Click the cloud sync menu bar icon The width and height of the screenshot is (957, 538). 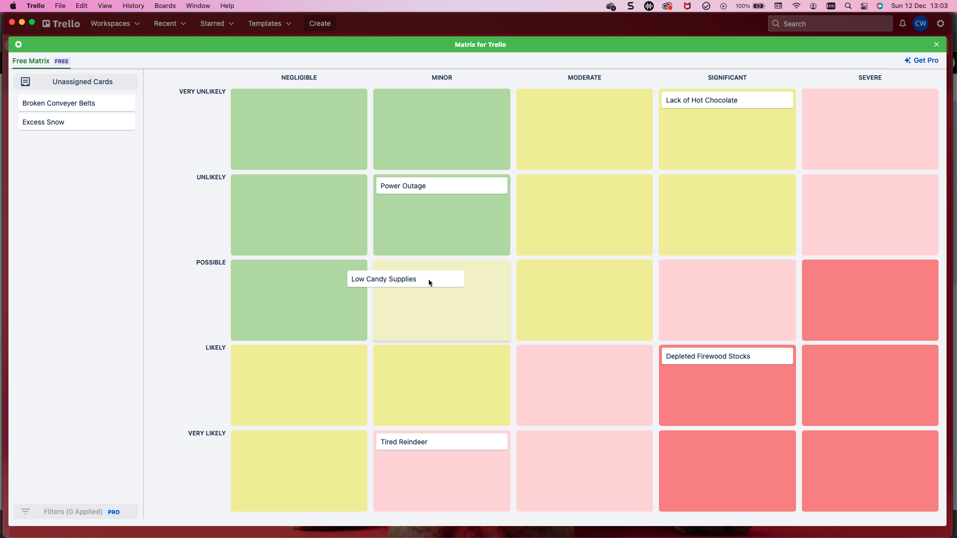coord(611,6)
